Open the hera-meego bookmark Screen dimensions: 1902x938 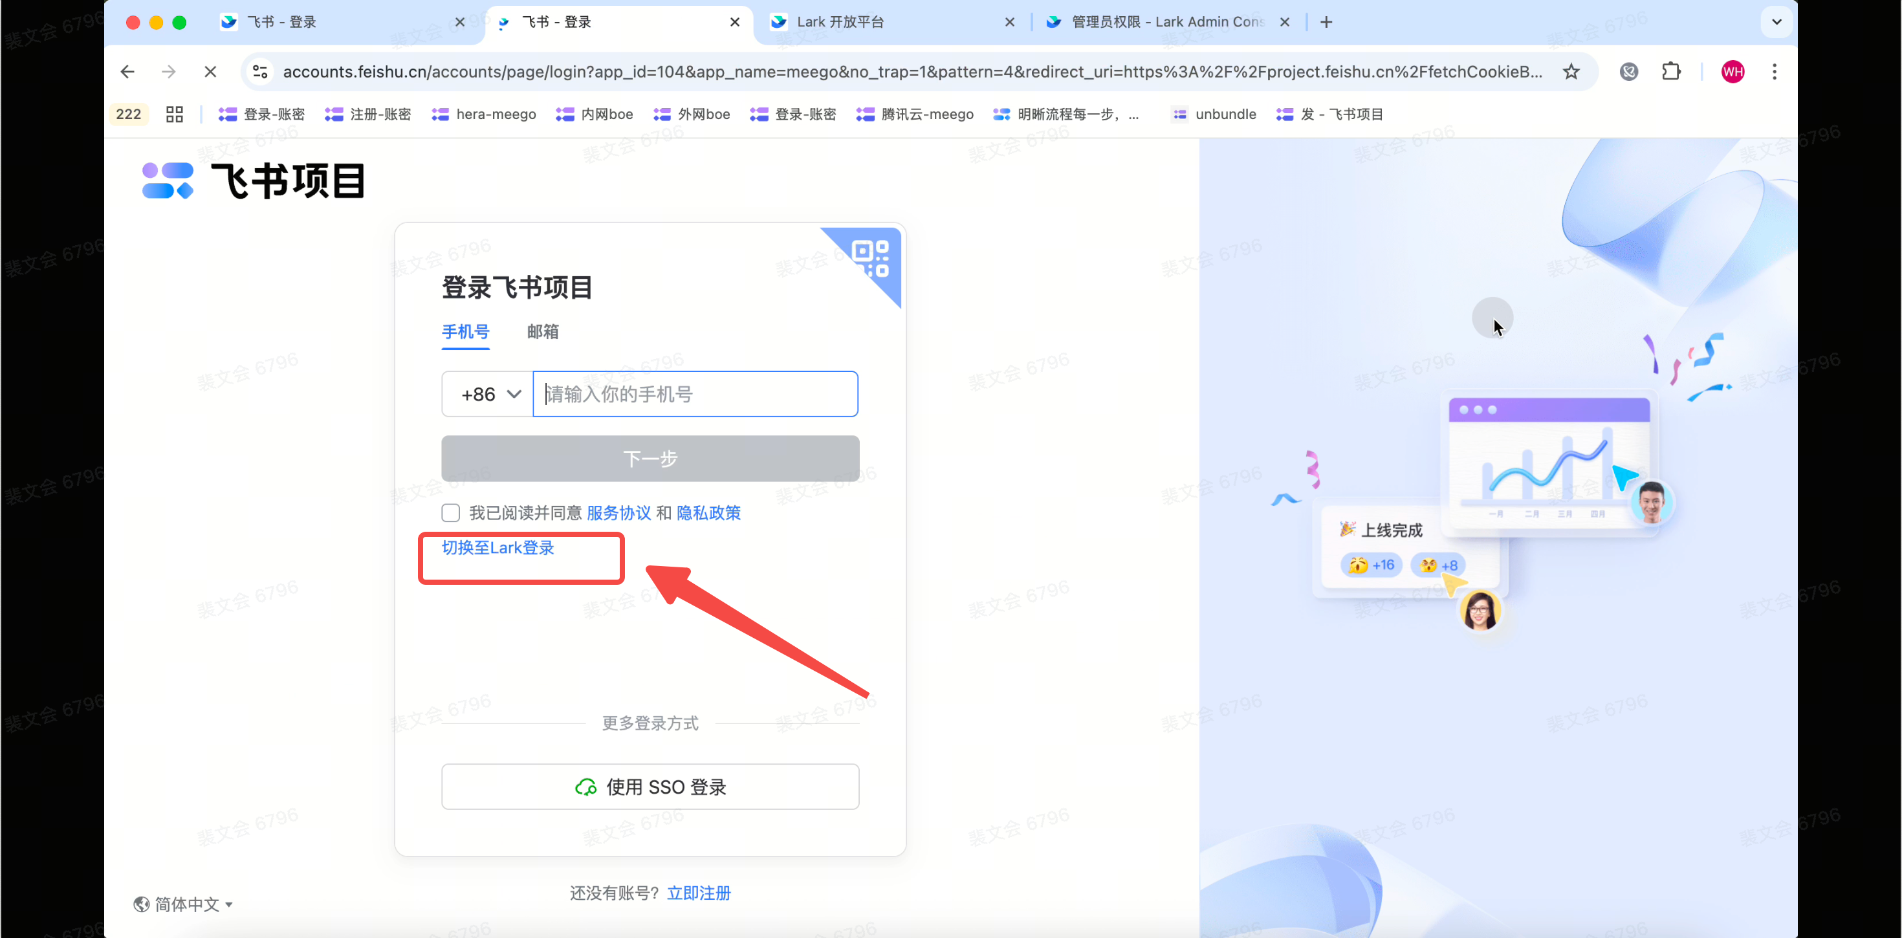[x=485, y=115]
